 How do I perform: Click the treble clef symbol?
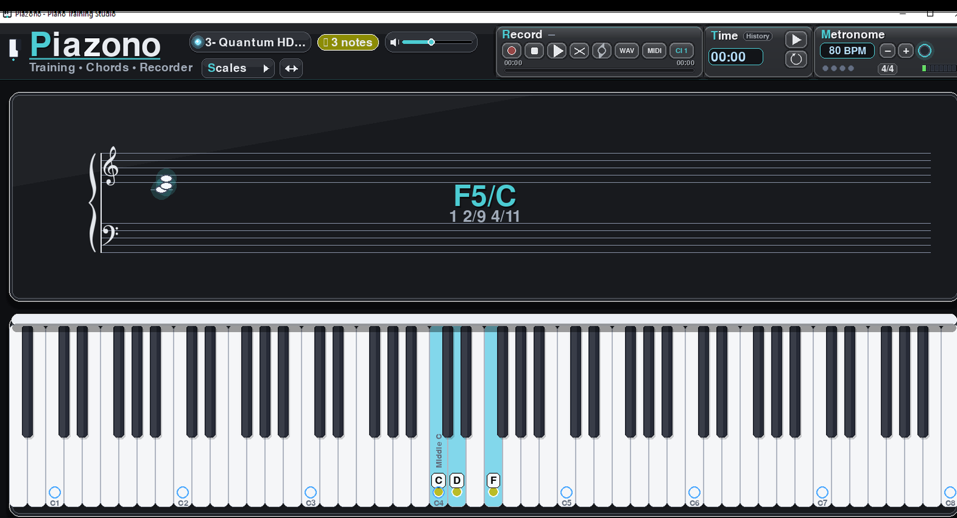pos(110,166)
